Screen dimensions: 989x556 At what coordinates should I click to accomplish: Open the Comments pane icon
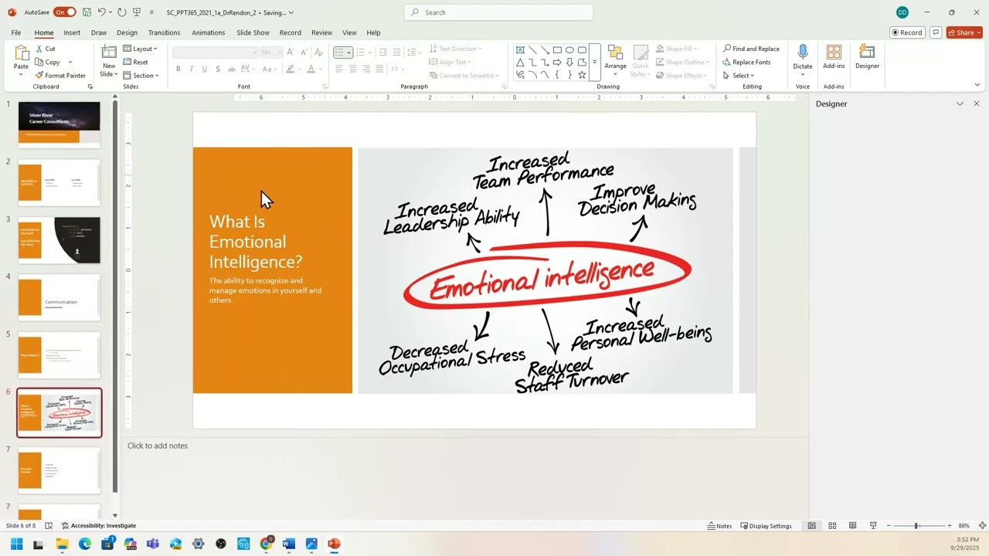[936, 32]
